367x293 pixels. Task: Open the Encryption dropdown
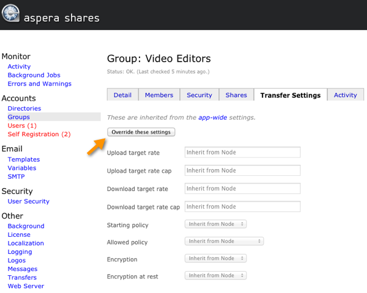click(x=215, y=258)
